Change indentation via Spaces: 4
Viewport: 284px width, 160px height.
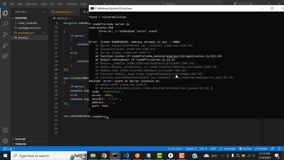[x=190, y=148]
